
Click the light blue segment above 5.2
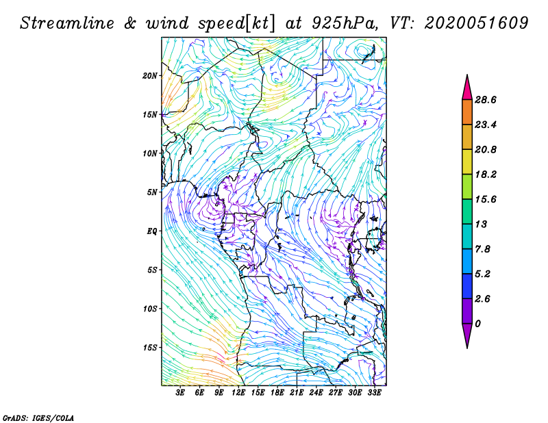point(467,261)
